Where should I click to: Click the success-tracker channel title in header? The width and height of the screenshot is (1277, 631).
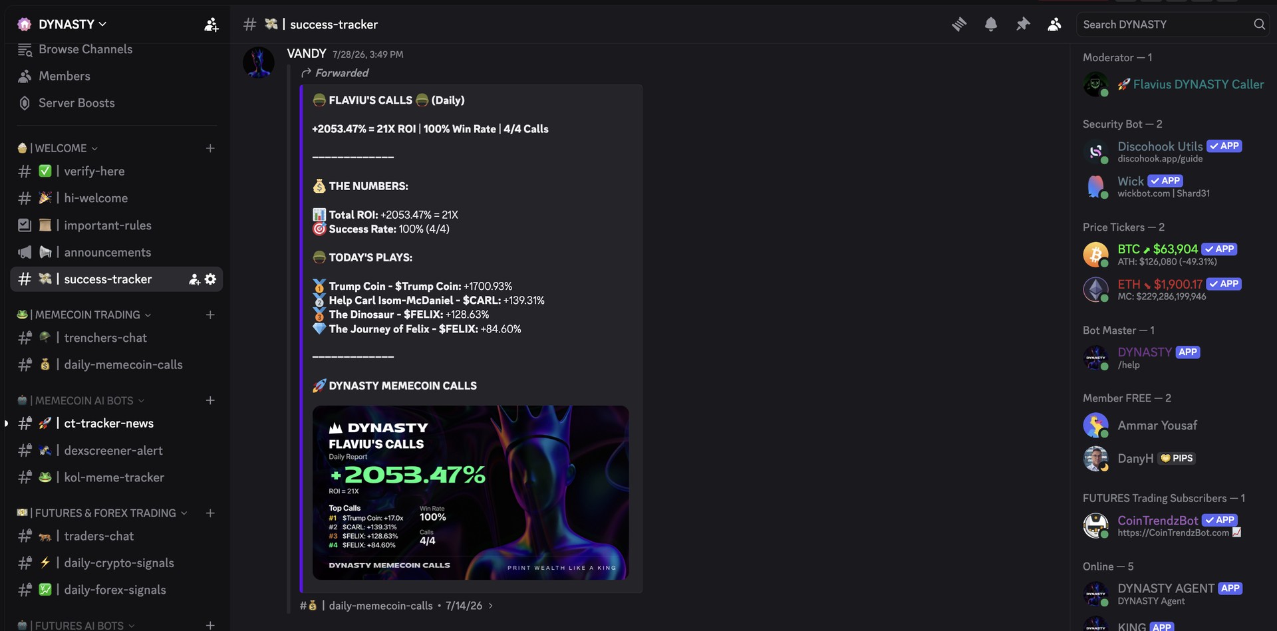tap(334, 25)
